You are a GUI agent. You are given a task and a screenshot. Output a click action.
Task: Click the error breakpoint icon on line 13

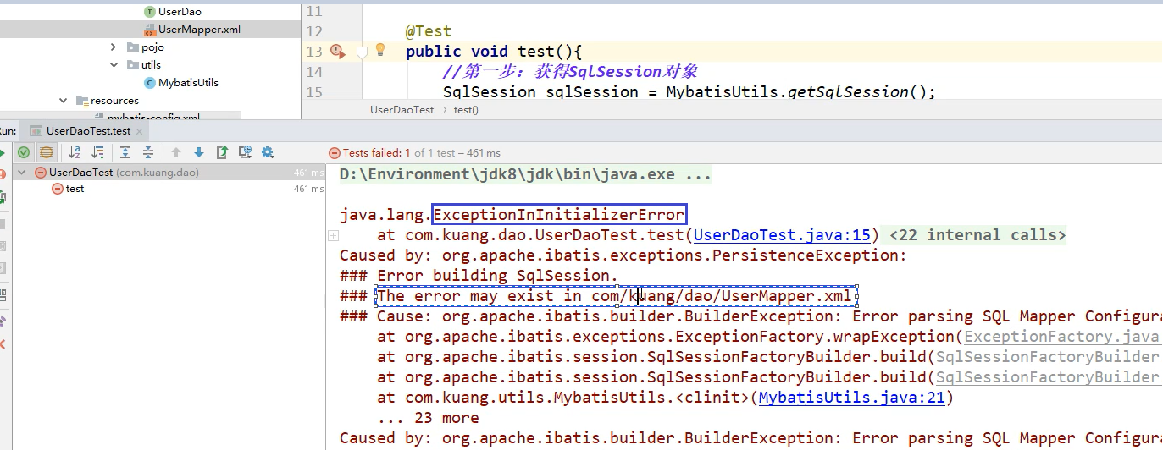pos(337,52)
